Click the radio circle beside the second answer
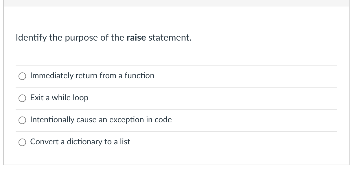357x171 pixels. click(x=22, y=98)
